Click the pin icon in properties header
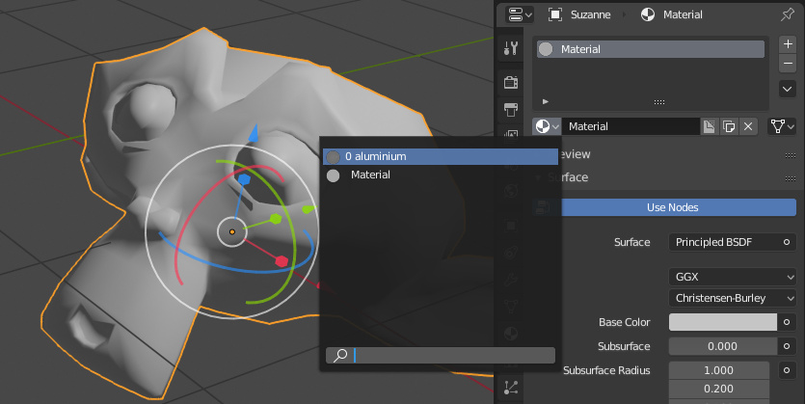This screenshot has width=805, height=404. coord(787,14)
